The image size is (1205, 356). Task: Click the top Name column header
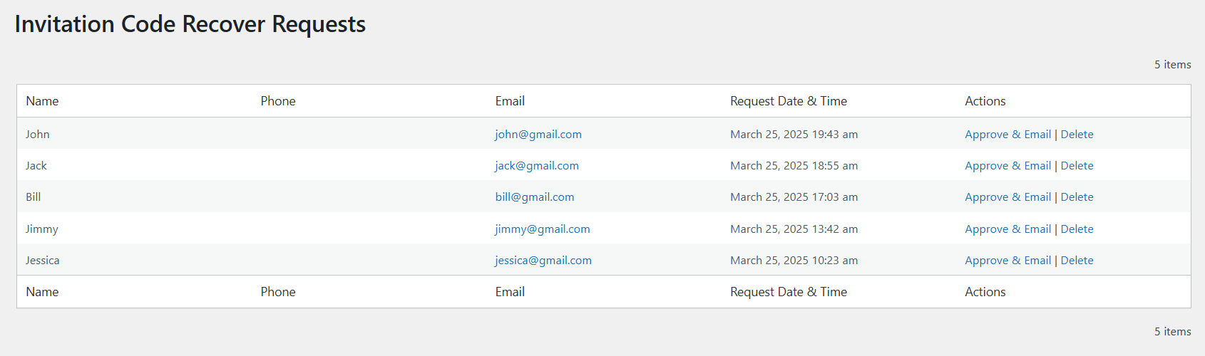click(42, 101)
